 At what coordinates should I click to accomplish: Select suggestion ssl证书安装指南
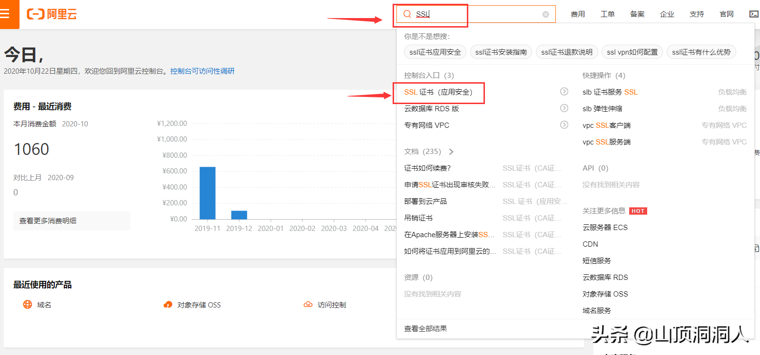(x=501, y=52)
